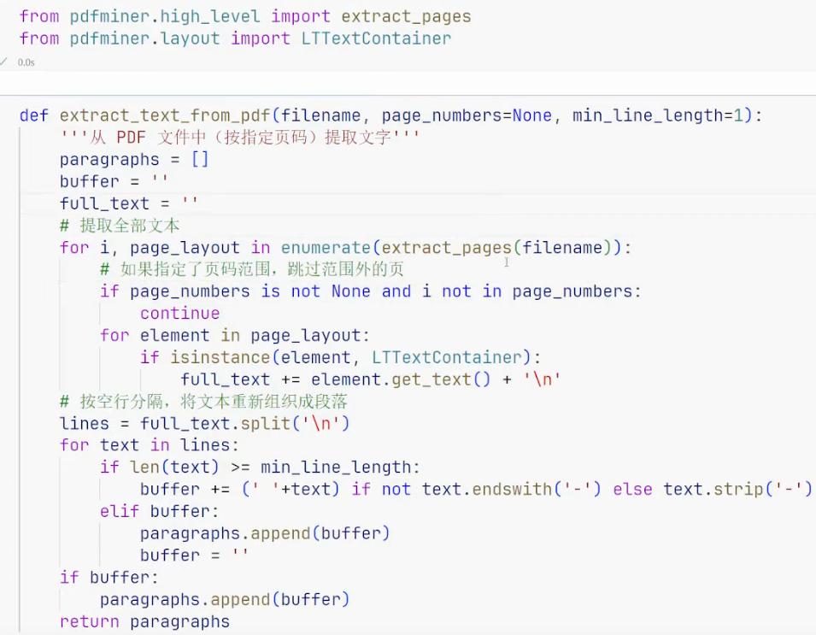The height and width of the screenshot is (635, 816).
Task: Click the 'if buffer:' line near the bottom
Action: [x=109, y=577]
